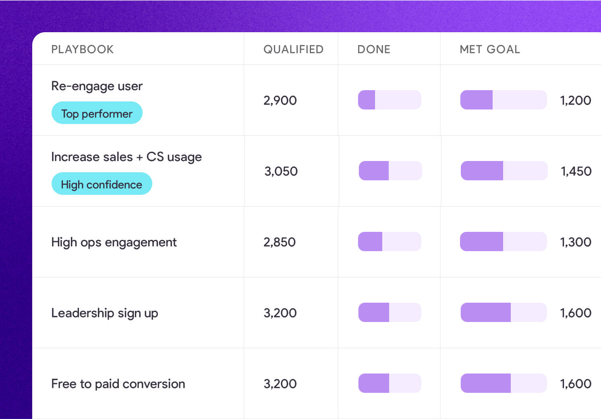The image size is (601, 419).
Task: Click Done progress bar for Free to paid conversion
Action: pos(390,383)
